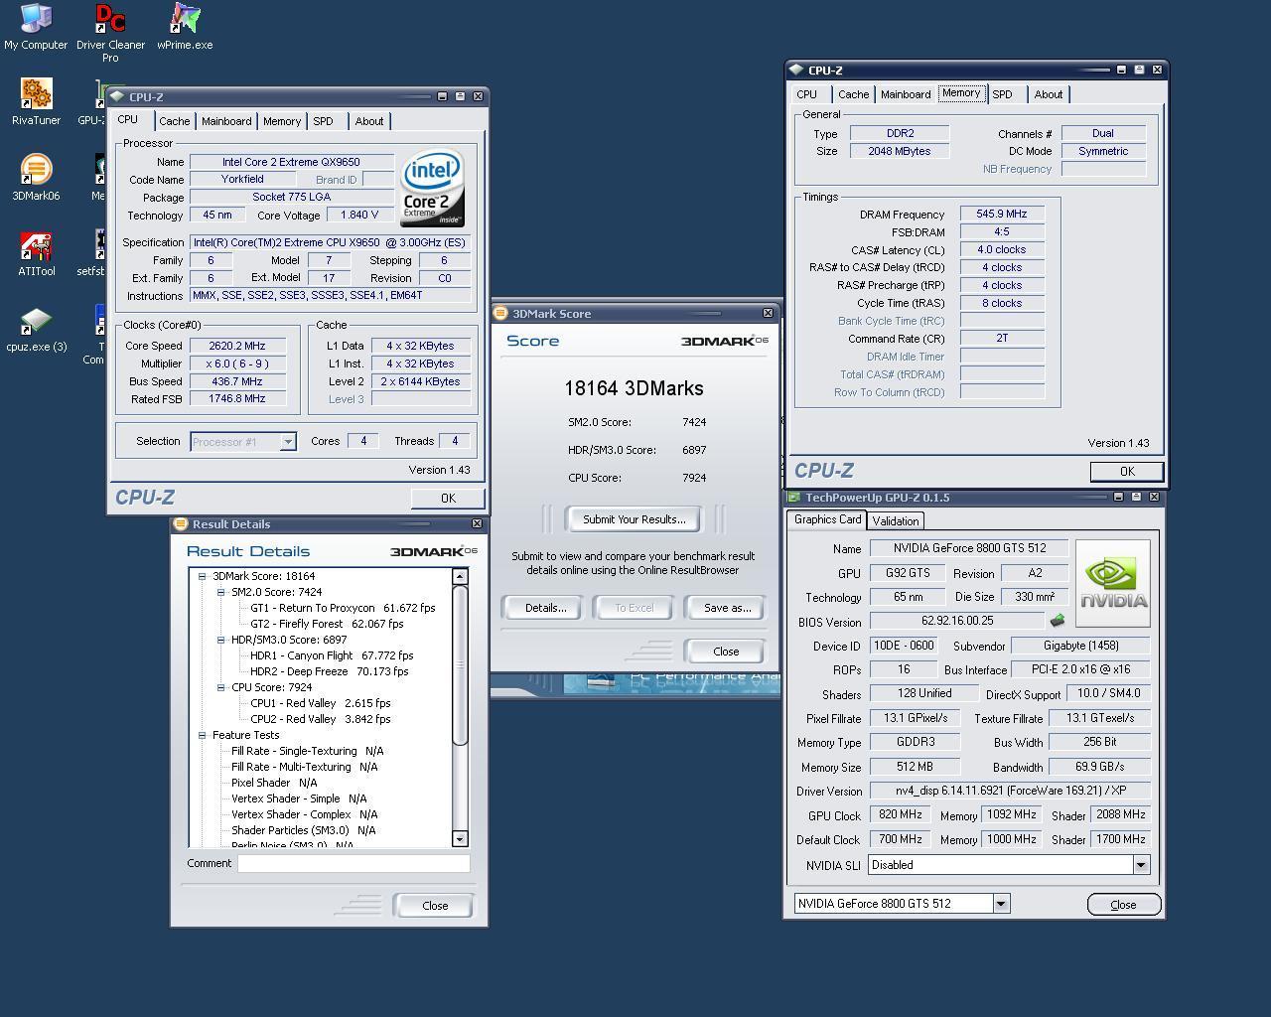Click Close button in 3DMark Score window
This screenshot has width=1271, height=1017.
point(726,652)
